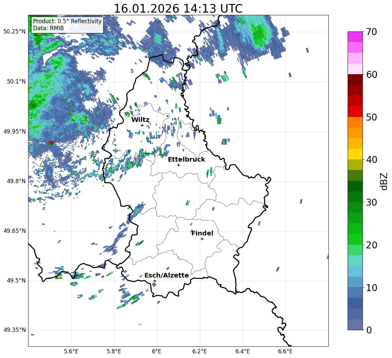Click the Findel city label

tap(202, 233)
